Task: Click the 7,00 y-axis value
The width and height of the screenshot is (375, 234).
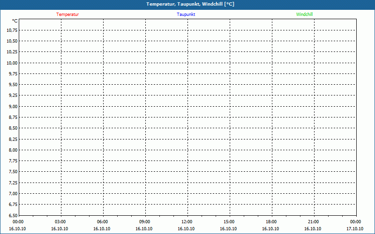Action: (13, 194)
